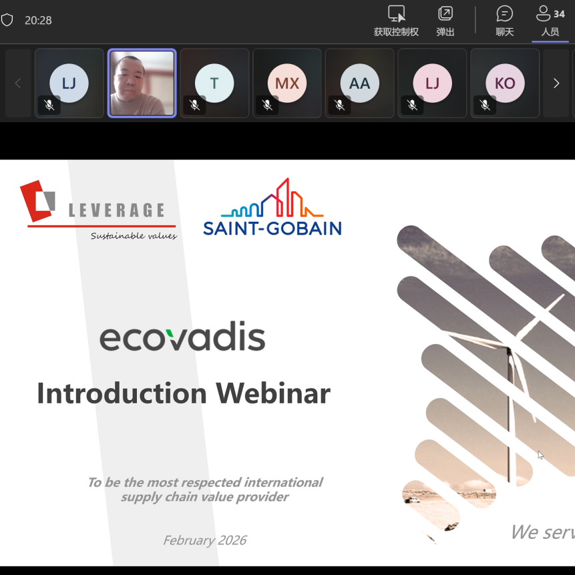The width and height of the screenshot is (575, 575).
Task: Click the muted microphone icon on MX tile
Action: [x=267, y=105]
